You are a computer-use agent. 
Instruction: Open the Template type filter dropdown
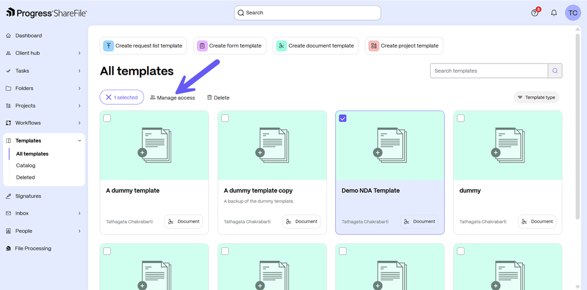click(536, 97)
